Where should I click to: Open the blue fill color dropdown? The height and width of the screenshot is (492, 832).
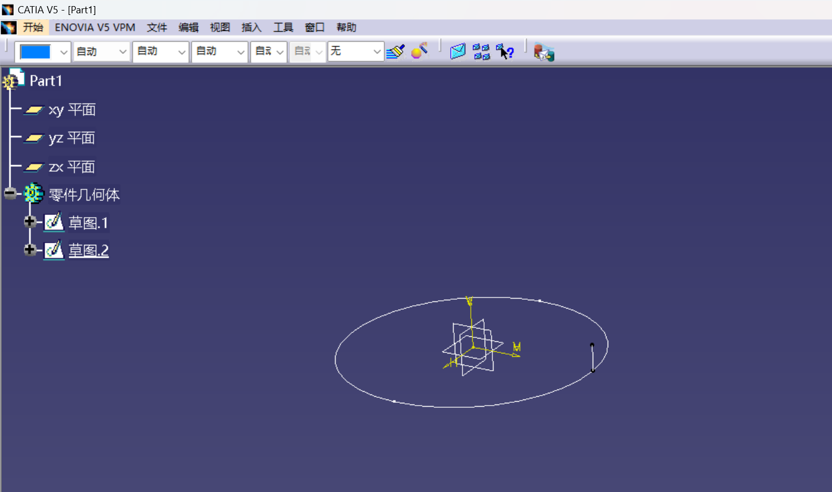pos(64,52)
